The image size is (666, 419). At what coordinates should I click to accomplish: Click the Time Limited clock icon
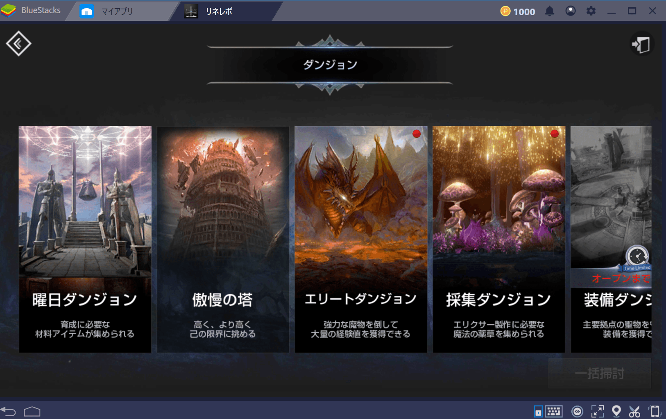[637, 257]
